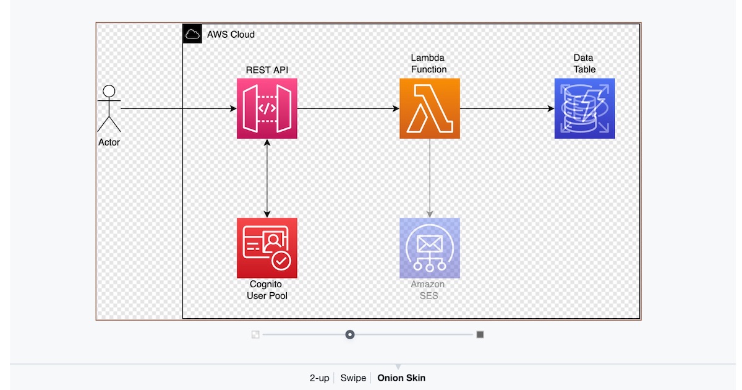Image resolution: width=742 pixels, height=390 pixels.
Task: Click the arrow between Actor and REST API
Action: click(179, 108)
